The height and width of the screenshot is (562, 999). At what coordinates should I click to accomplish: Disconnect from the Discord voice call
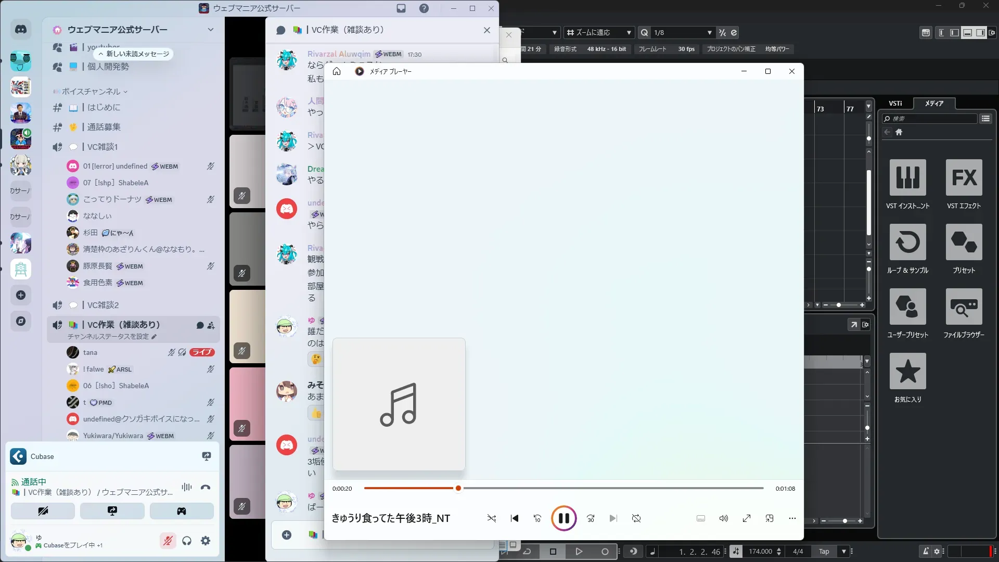point(206,488)
